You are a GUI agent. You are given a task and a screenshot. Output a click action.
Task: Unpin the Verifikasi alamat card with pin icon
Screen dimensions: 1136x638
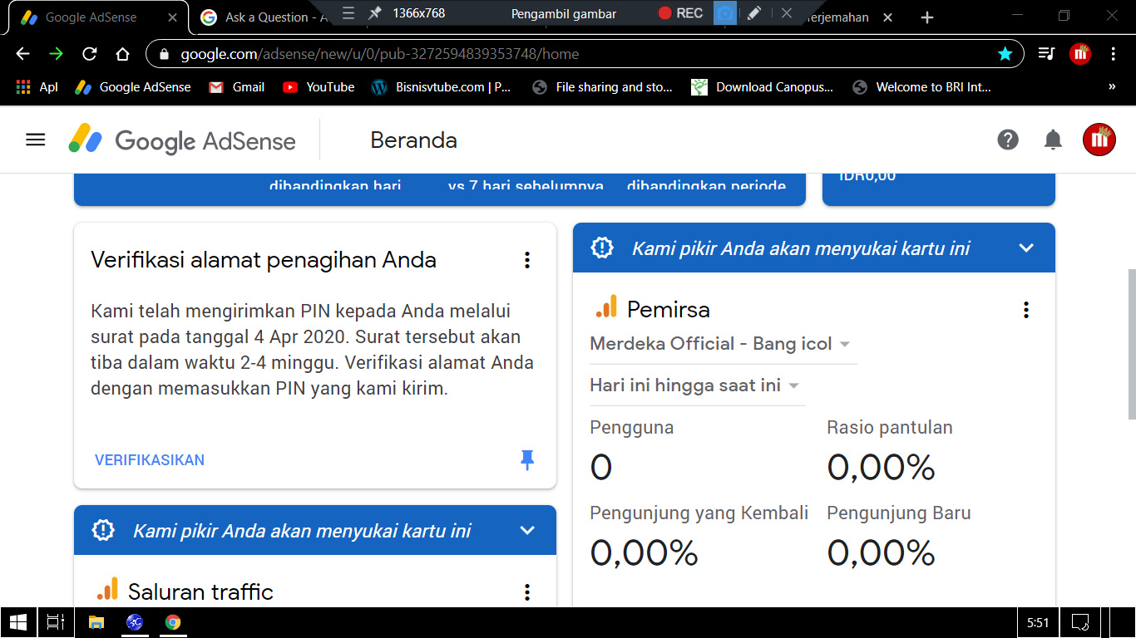pyautogui.click(x=526, y=460)
